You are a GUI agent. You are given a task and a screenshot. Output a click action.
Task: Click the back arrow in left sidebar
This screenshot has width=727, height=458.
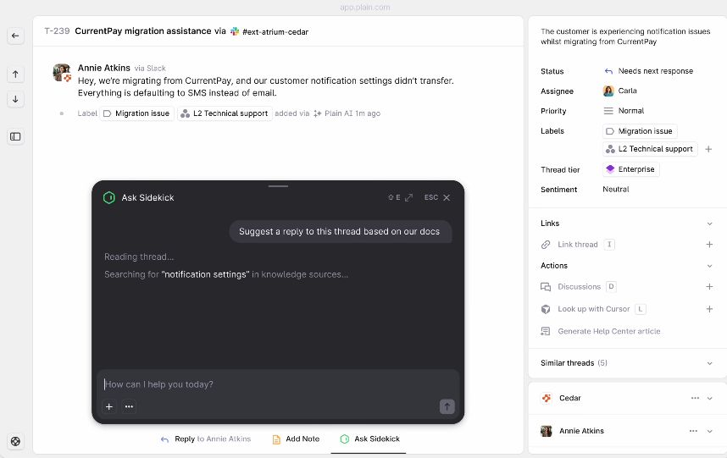pos(15,36)
